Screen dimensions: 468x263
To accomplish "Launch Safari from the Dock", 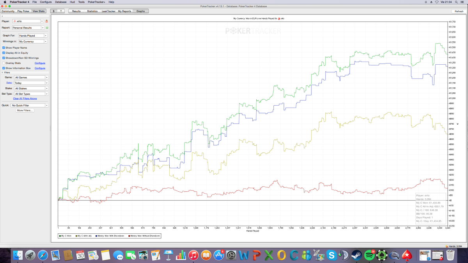I will pyautogui.click(x=43, y=255).
